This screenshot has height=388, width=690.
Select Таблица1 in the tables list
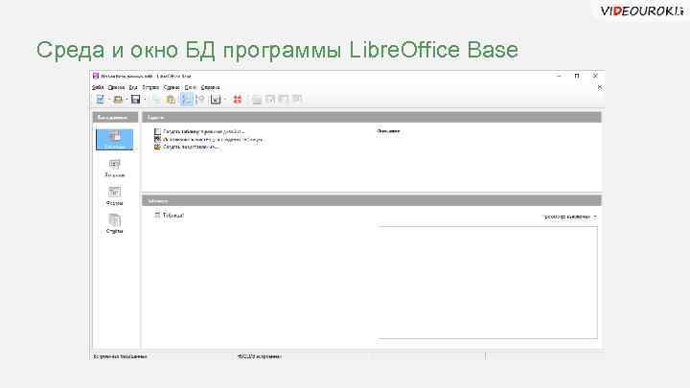pyautogui.click(x=169, y=216)
